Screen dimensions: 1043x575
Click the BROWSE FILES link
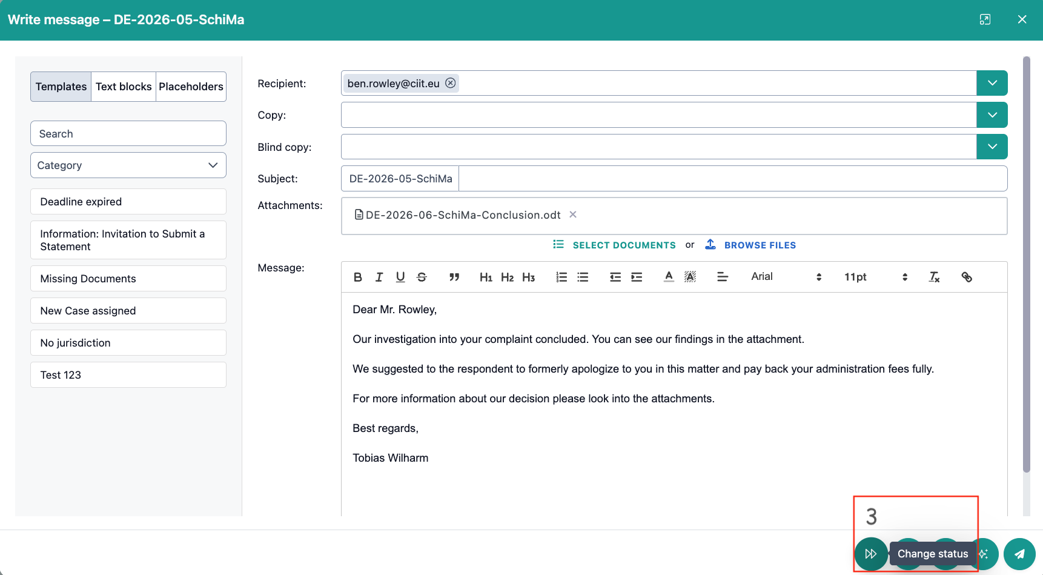tap(760, 245)
